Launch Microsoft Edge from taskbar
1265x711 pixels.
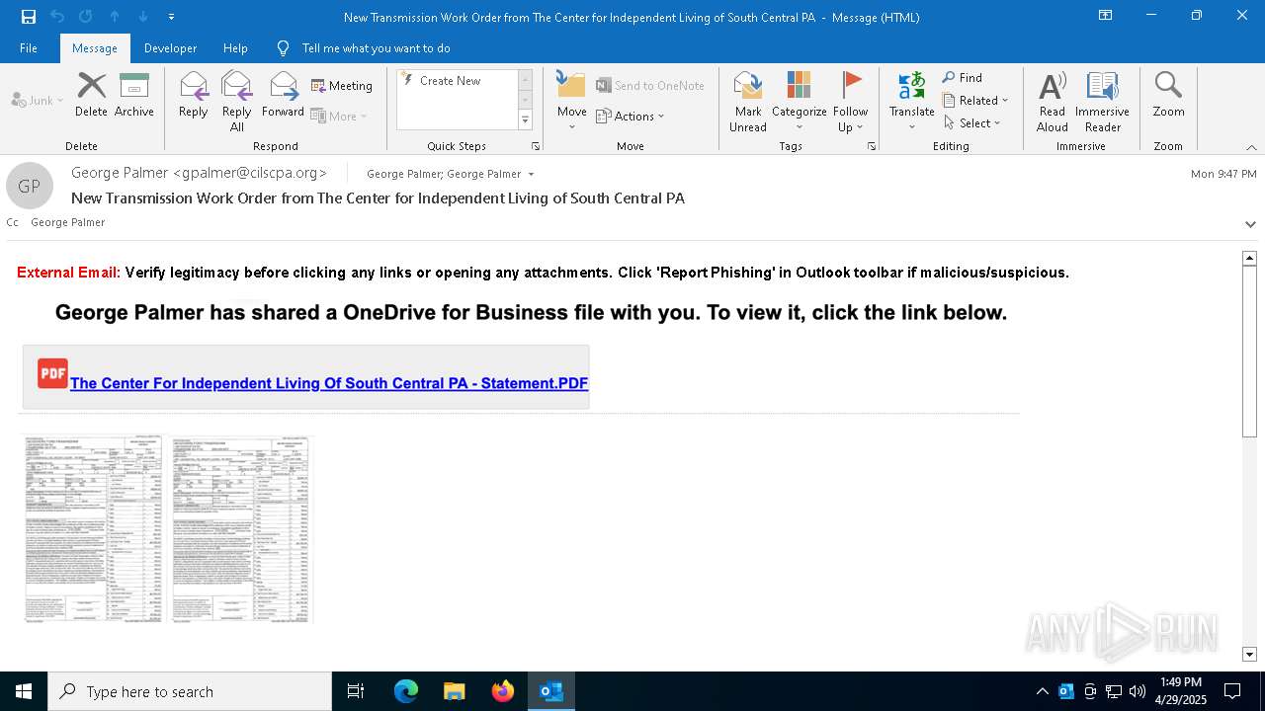406,691
